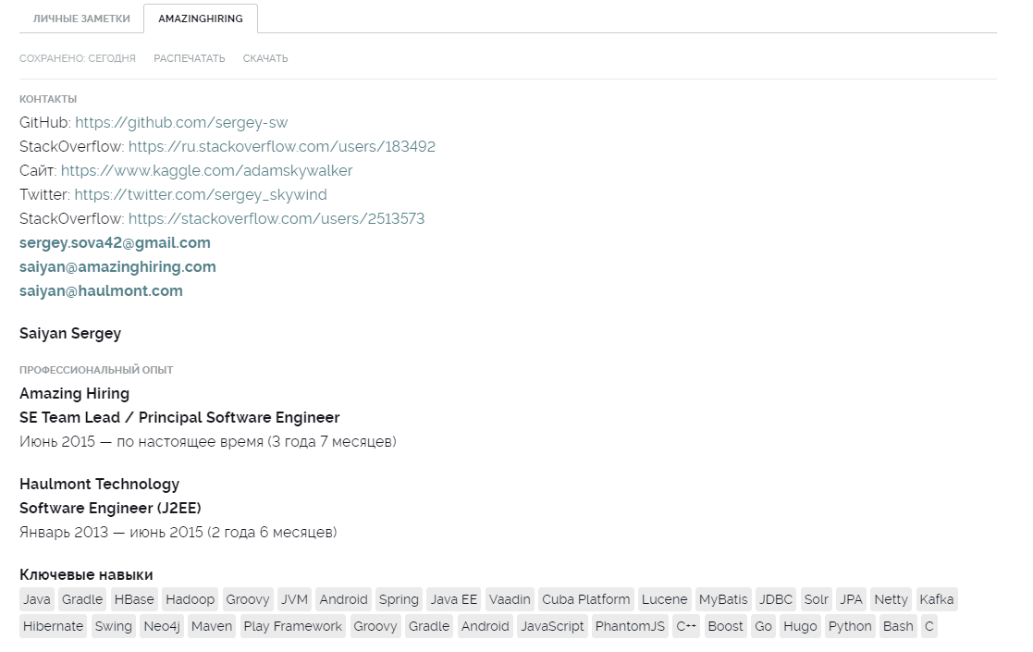Screen dimensions: 1033x652
Task: Click the Cuba Platform skill tag
Action: pyautogui.click(x=585, y=599)
